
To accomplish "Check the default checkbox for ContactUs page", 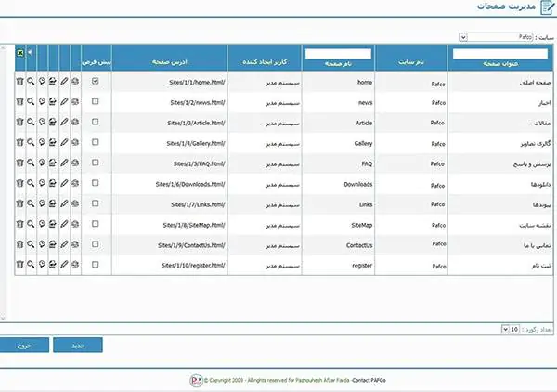I will tap(96, 244).
